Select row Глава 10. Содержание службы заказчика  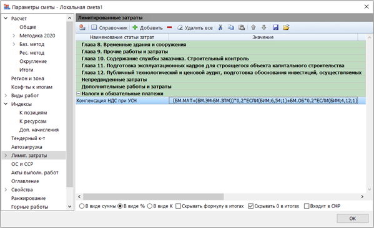tap(220, 59)
